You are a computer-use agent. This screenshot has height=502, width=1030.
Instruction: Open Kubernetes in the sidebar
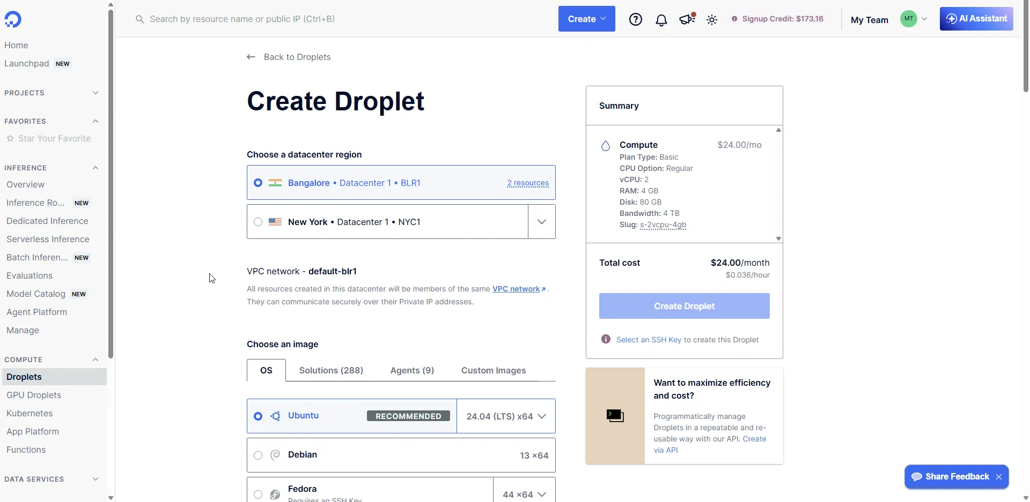click(x=30, y=413)
